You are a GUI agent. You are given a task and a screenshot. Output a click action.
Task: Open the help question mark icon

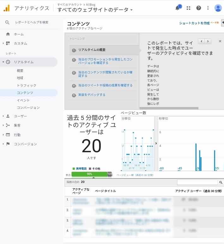tap(198, 8)
